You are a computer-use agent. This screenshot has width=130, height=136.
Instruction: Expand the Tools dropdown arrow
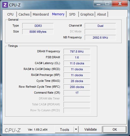76,130
